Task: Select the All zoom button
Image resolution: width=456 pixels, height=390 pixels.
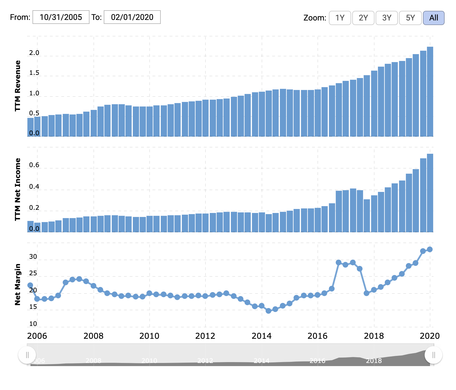Action: point(434,18)
